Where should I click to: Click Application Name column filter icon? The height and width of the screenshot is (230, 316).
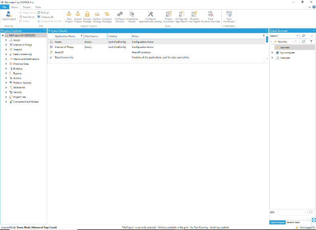81,36
